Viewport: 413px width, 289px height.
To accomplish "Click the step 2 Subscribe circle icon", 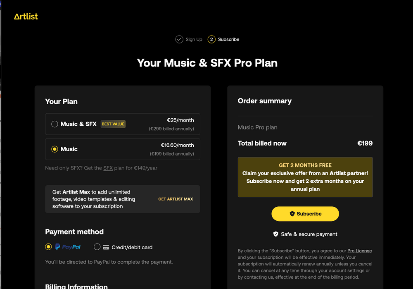I will point(211,39).
